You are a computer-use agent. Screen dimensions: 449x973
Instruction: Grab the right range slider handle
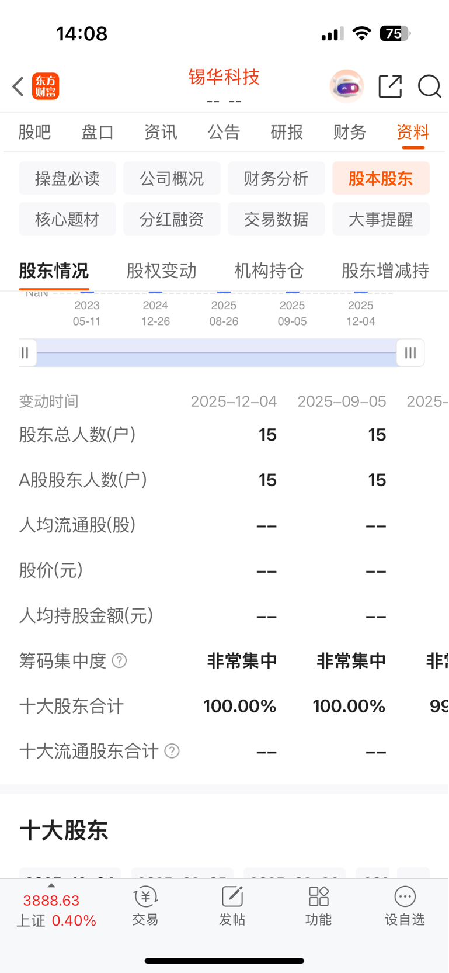[410, 352]
